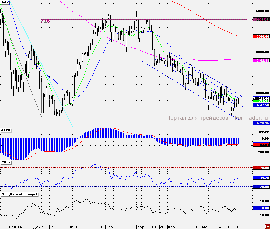Click the magenta 5402.88 moving average tag
270x229 pixels.
[x=261, y=60]
